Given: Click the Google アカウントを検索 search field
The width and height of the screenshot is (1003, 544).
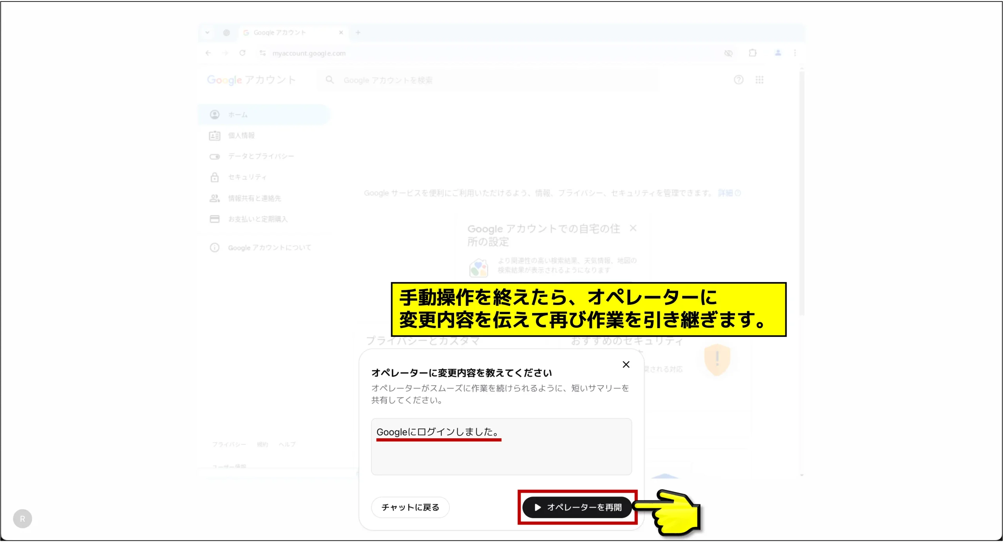Looking at the screenshot, I should (x=488, y=80).
